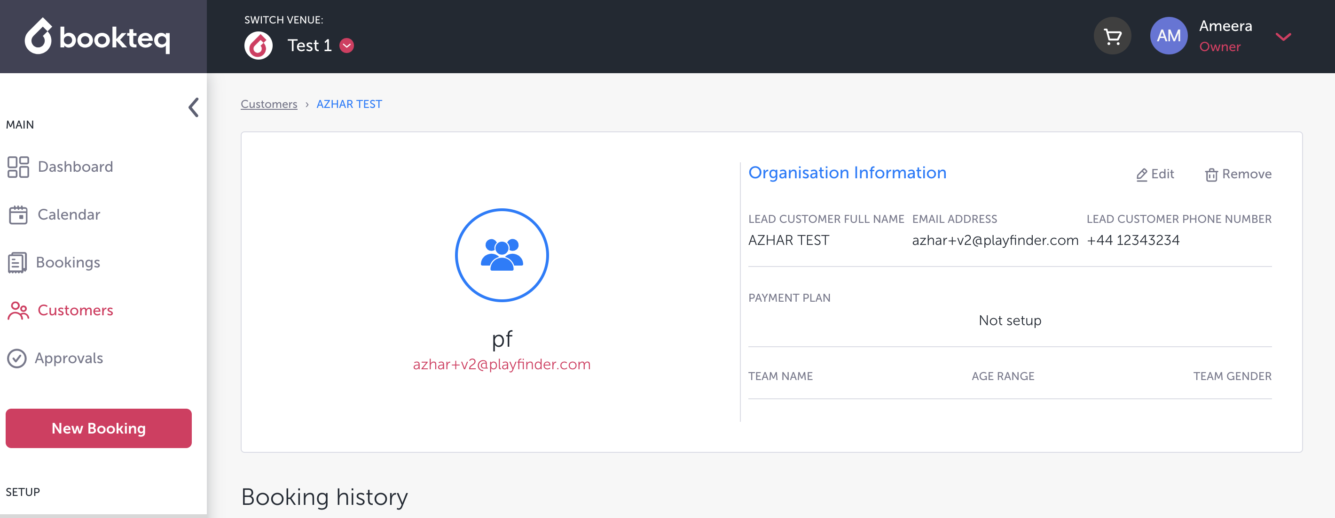The height and width of the screenshot is (518, 1335).
Task: Click the Calendar sidebar icon
Action: pos(18,215)
